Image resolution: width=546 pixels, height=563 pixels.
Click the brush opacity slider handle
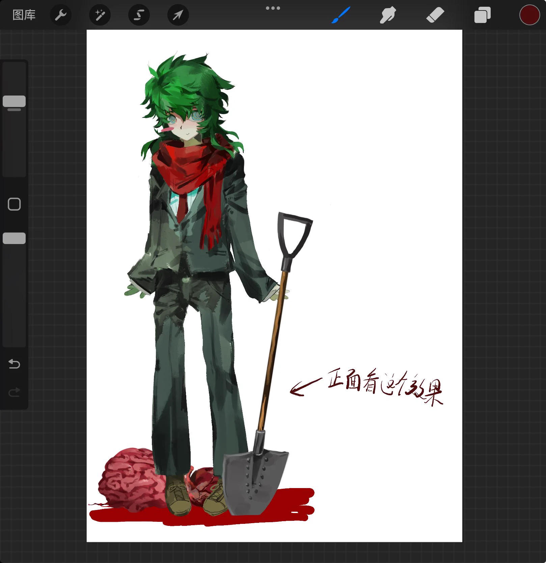point(14,238)
